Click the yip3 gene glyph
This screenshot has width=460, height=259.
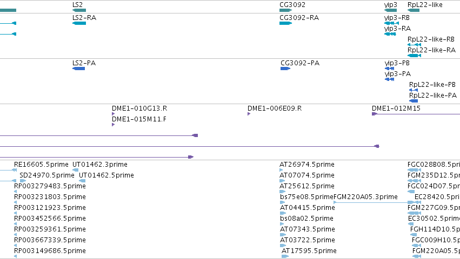(390, 10)
